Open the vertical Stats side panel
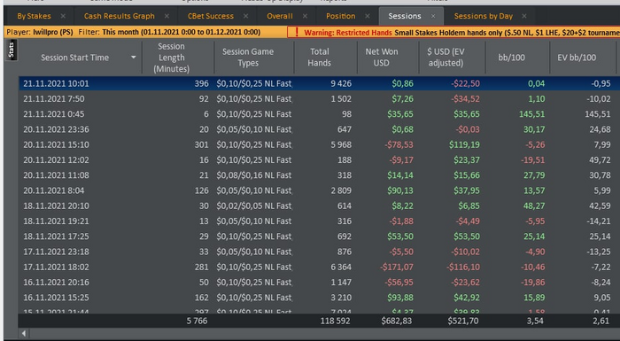Screen dimensions: 620x341 pyautogui.click(x=11, y=50)
